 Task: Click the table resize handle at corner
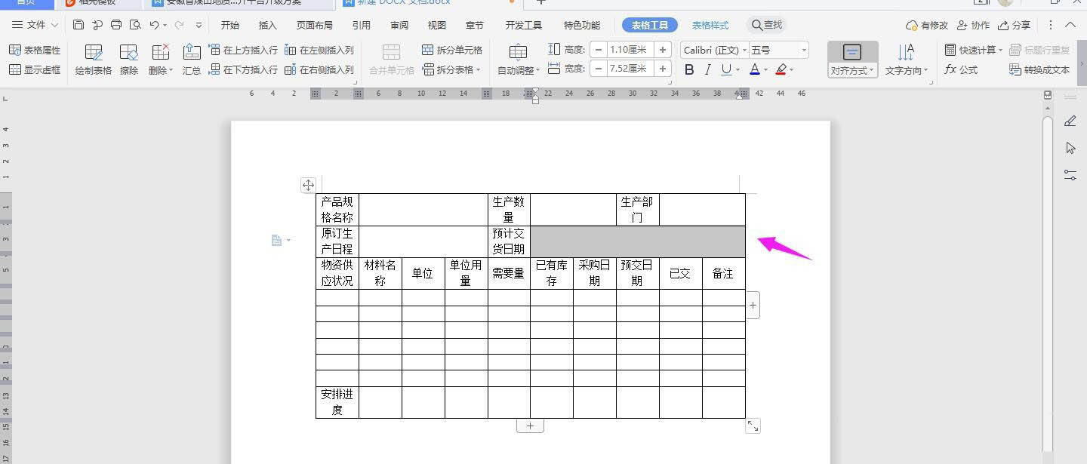pos(753,426)
